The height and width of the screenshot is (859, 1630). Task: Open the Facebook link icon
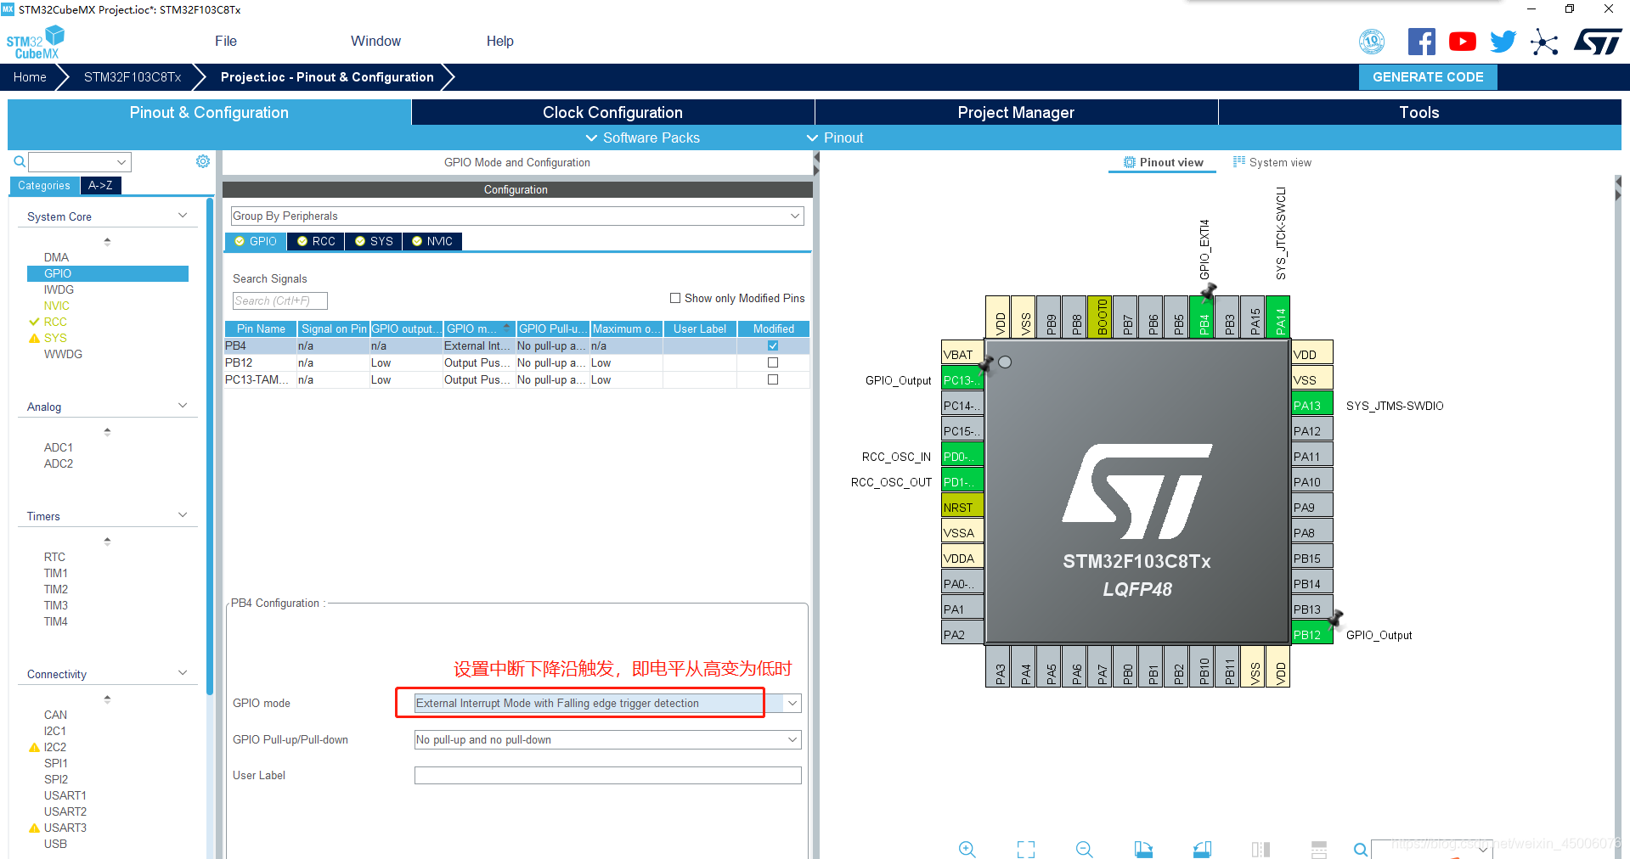1422,42
